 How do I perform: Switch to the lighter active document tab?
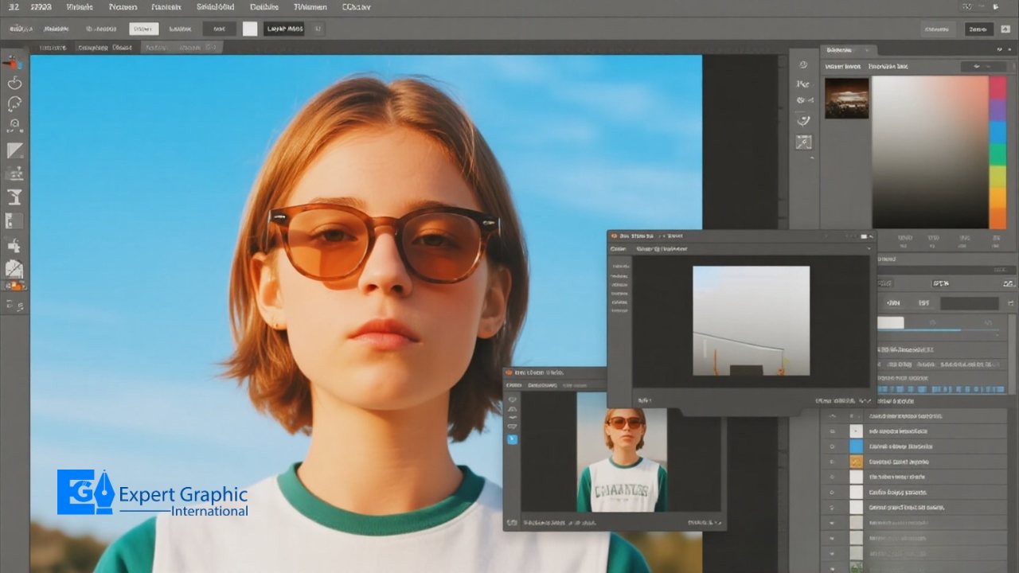[x=182, y=48]
